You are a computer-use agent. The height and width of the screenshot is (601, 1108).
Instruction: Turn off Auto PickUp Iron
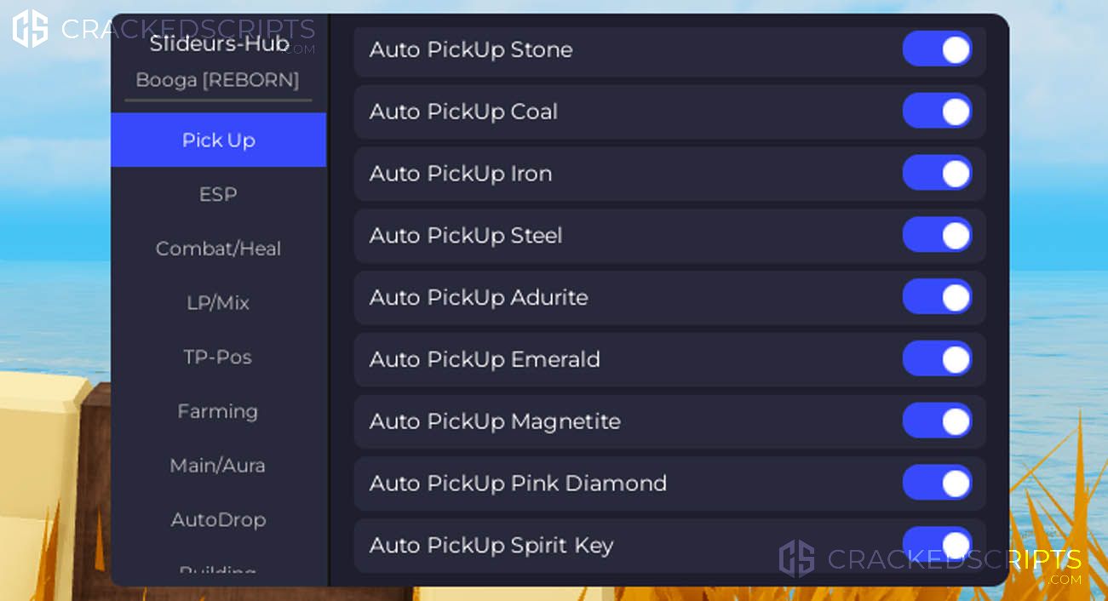point(938,174)
